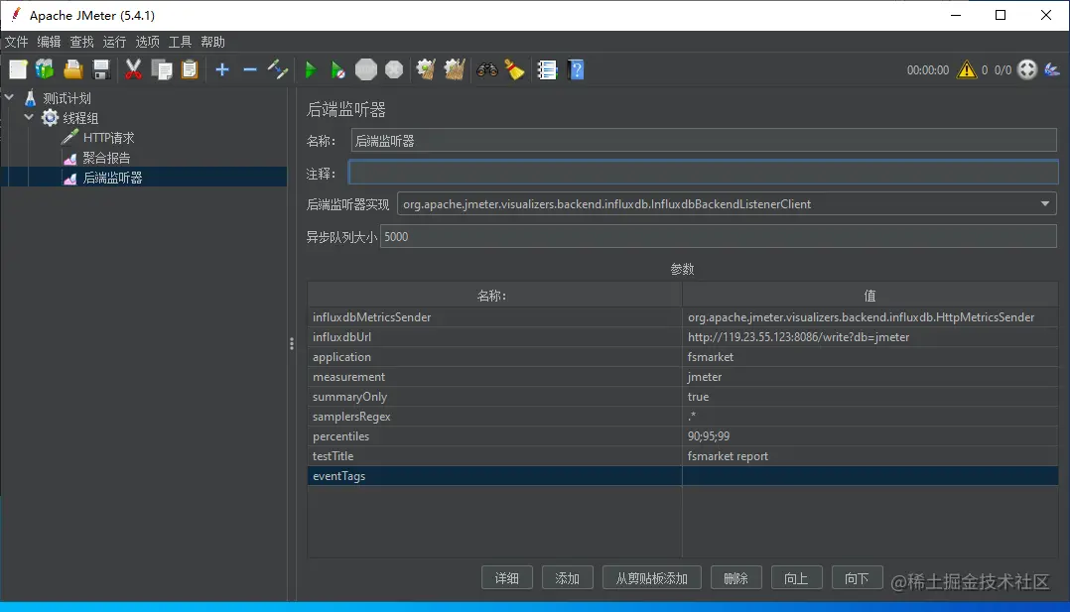1070x612 pixels.
Task: Click the empty eventTags value cell
Action: click(x=870, y=475)
